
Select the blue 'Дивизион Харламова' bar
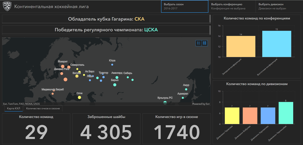coord(268,116)
